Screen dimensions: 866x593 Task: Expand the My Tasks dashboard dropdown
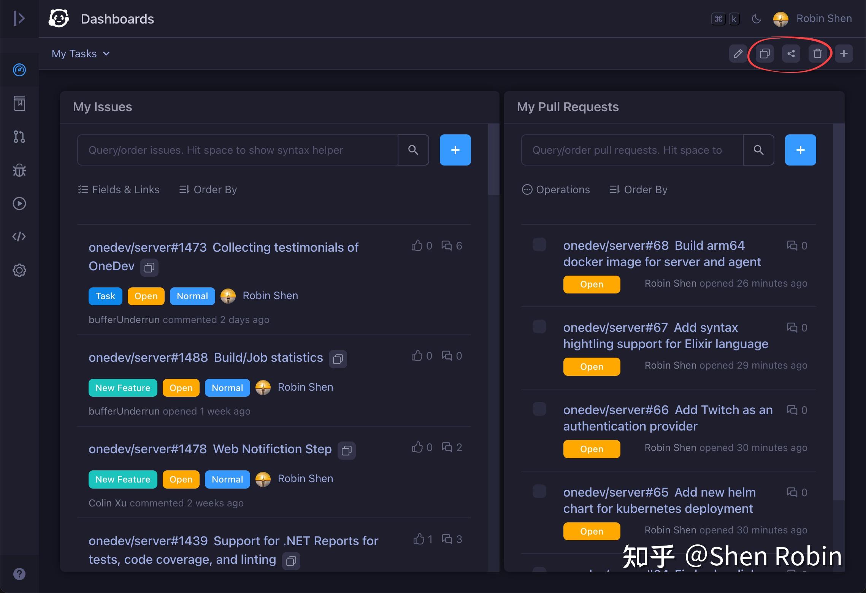(x=81, y=54)
